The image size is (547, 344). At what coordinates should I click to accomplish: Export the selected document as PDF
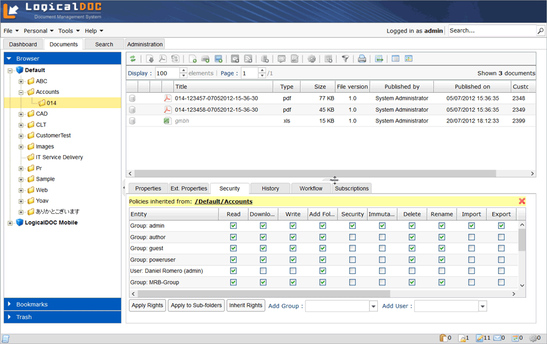[162, 58]
